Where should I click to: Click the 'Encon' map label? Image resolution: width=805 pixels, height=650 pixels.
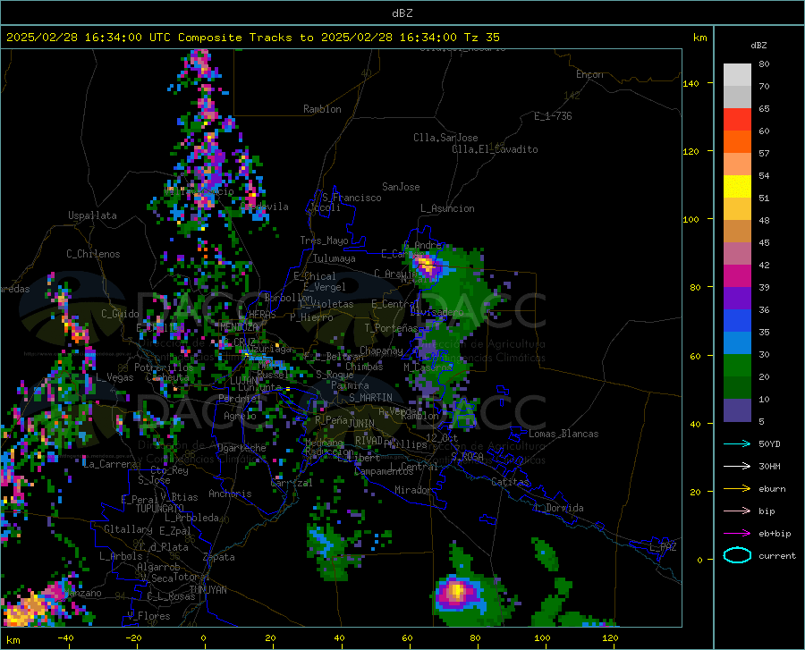coord(589,74)
